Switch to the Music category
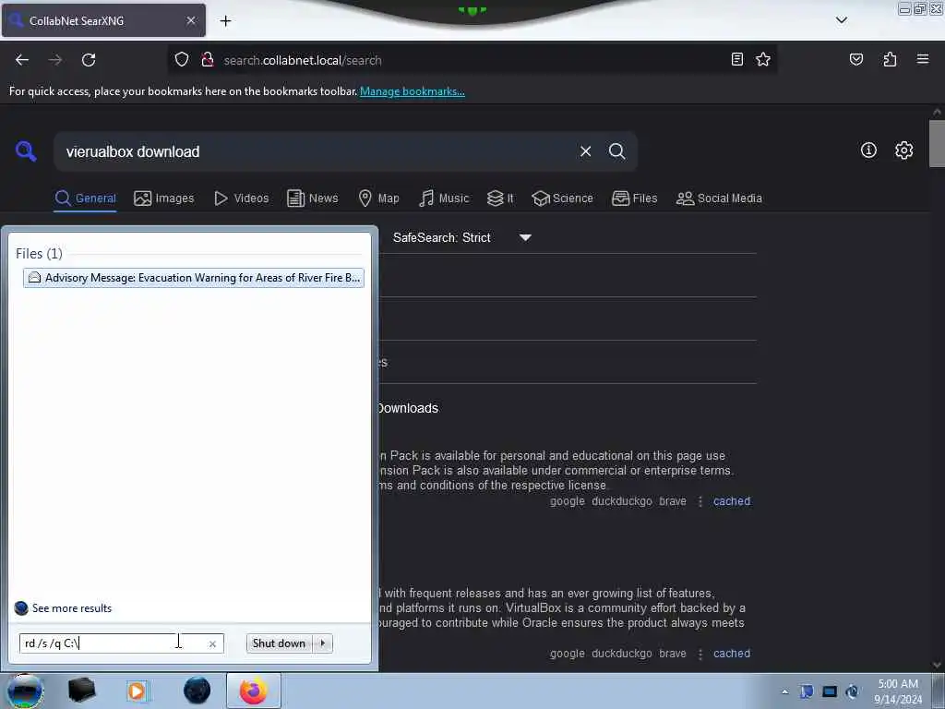 coord(444,198)
